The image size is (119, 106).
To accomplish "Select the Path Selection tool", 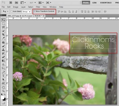I will pos(3,79).
